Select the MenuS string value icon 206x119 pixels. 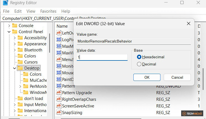coord(59,59)
